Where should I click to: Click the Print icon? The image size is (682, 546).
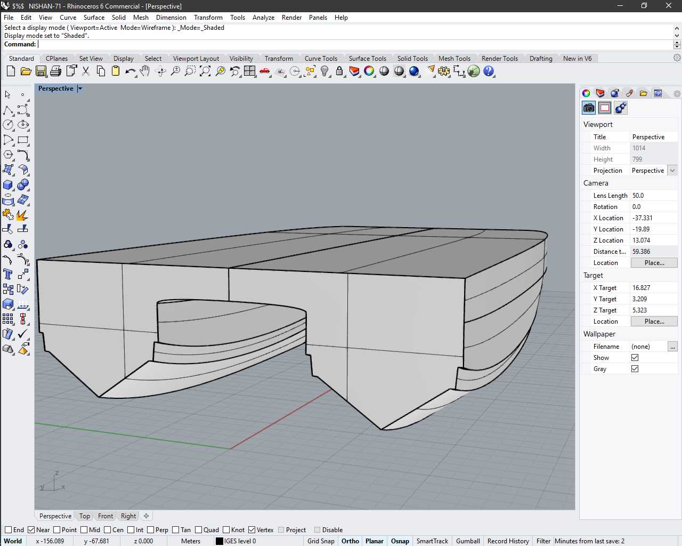(55, 71)
